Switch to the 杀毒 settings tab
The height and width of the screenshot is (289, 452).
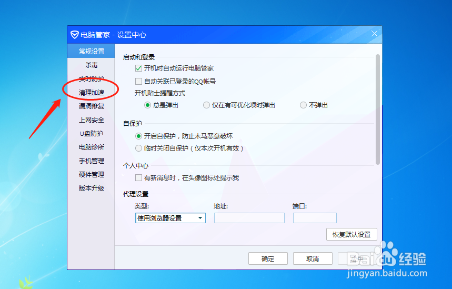pyautogui.click(x=91, y=65)
